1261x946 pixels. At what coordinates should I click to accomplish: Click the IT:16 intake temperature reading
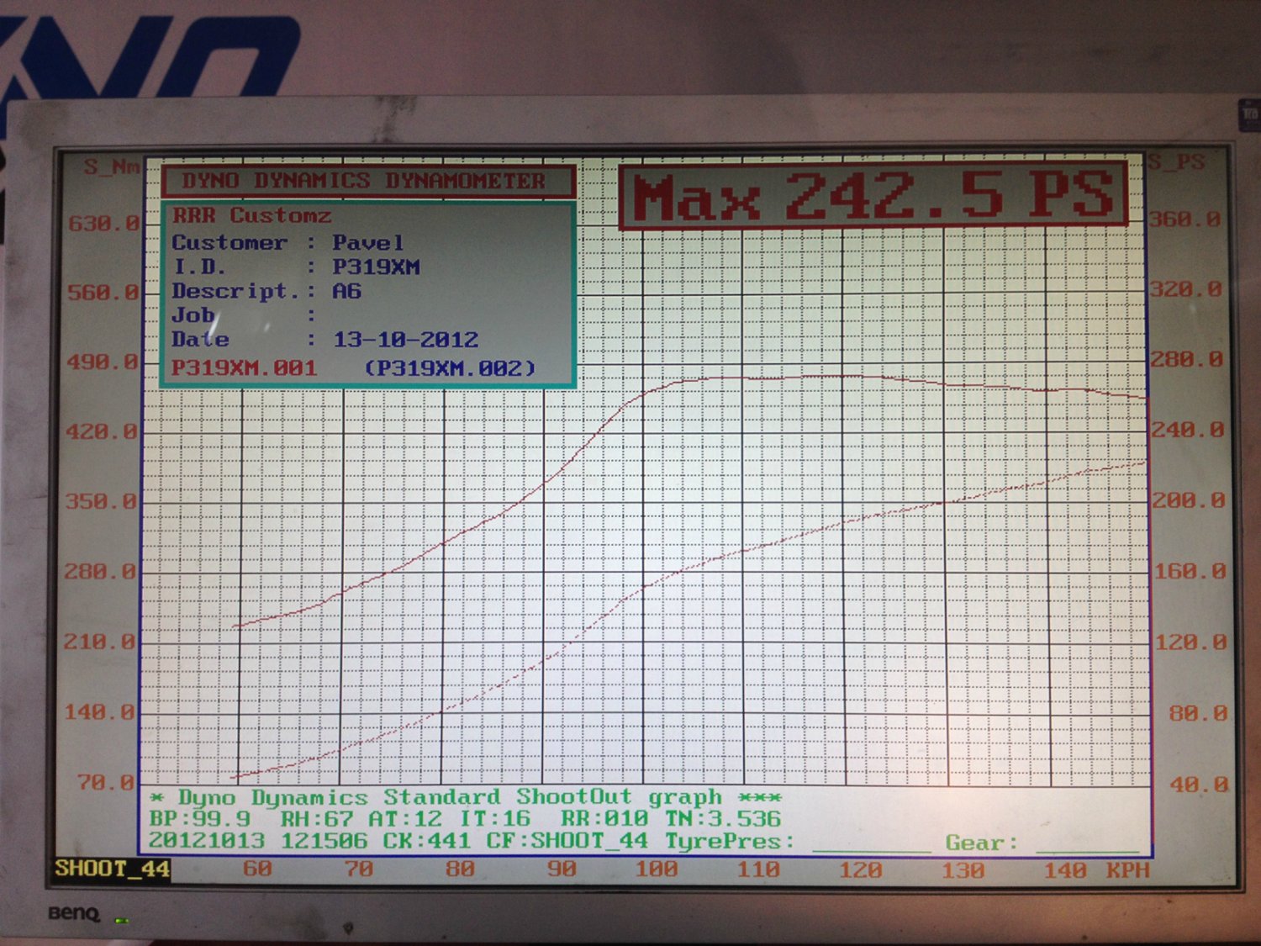[x=494, y=819]
